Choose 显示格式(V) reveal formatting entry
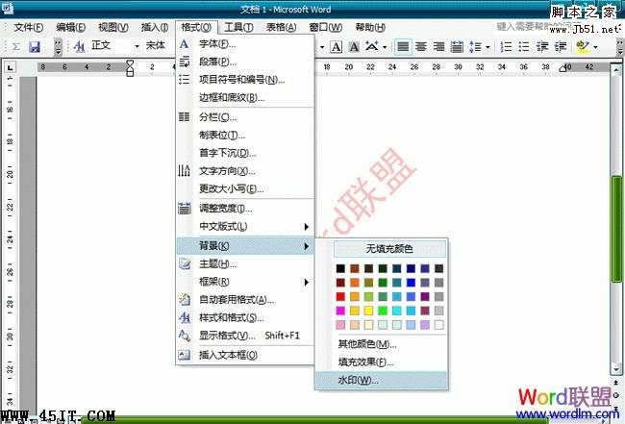 point(245,336)
